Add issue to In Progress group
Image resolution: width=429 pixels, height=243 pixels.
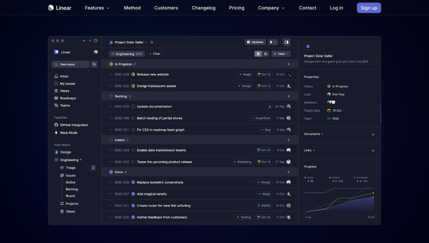pyautogui.click(x=288, y=64)
